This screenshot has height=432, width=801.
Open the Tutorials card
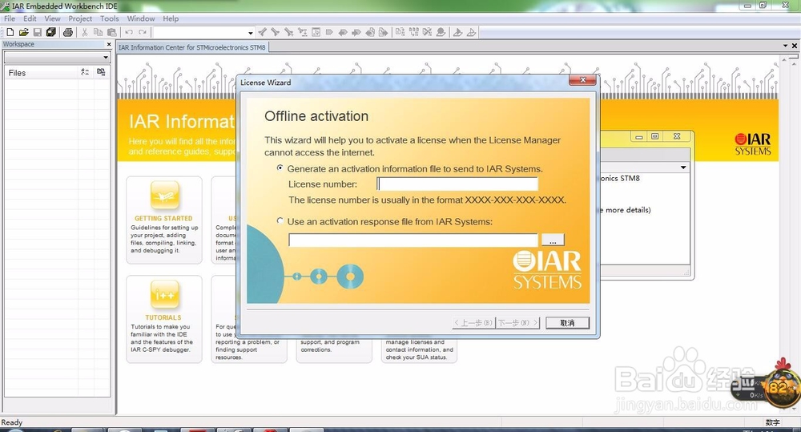click(x=164, y=319)
